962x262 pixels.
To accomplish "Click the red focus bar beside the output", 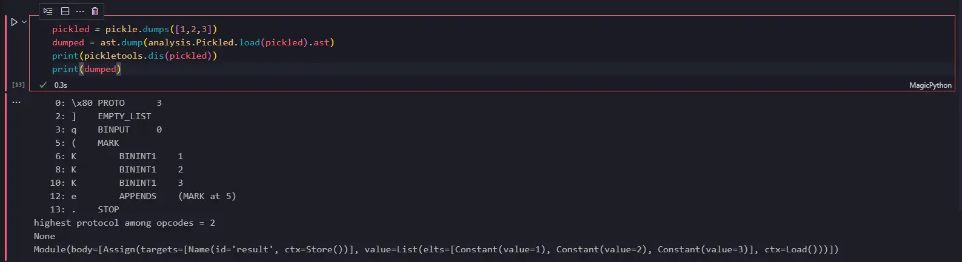I will 5,177.
